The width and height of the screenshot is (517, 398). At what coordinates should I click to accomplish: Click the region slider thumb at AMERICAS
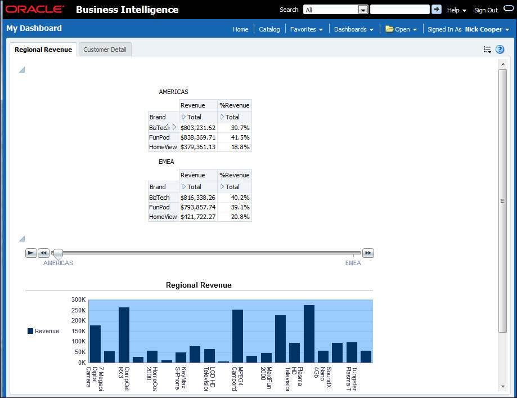(x=58, y=253)
